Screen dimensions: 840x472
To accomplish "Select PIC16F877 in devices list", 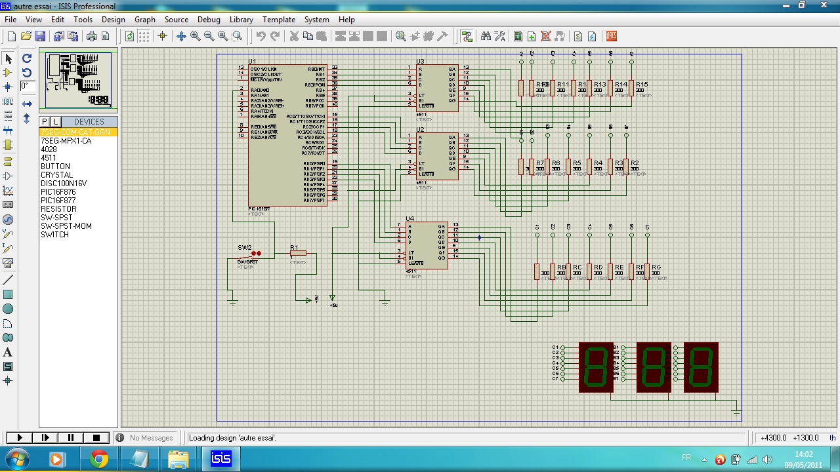I will (x=58, y=201).
